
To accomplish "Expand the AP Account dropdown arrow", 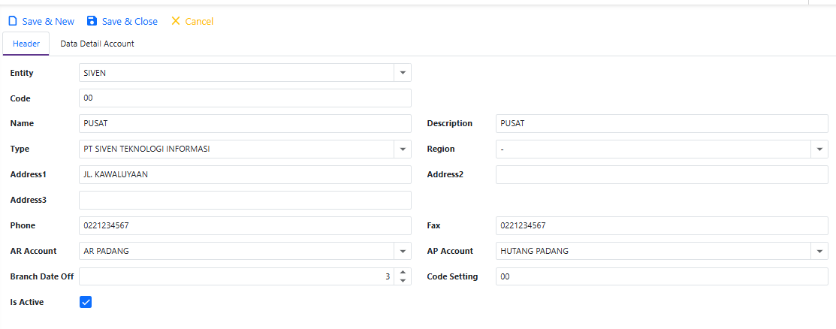I will pos(819,251).
